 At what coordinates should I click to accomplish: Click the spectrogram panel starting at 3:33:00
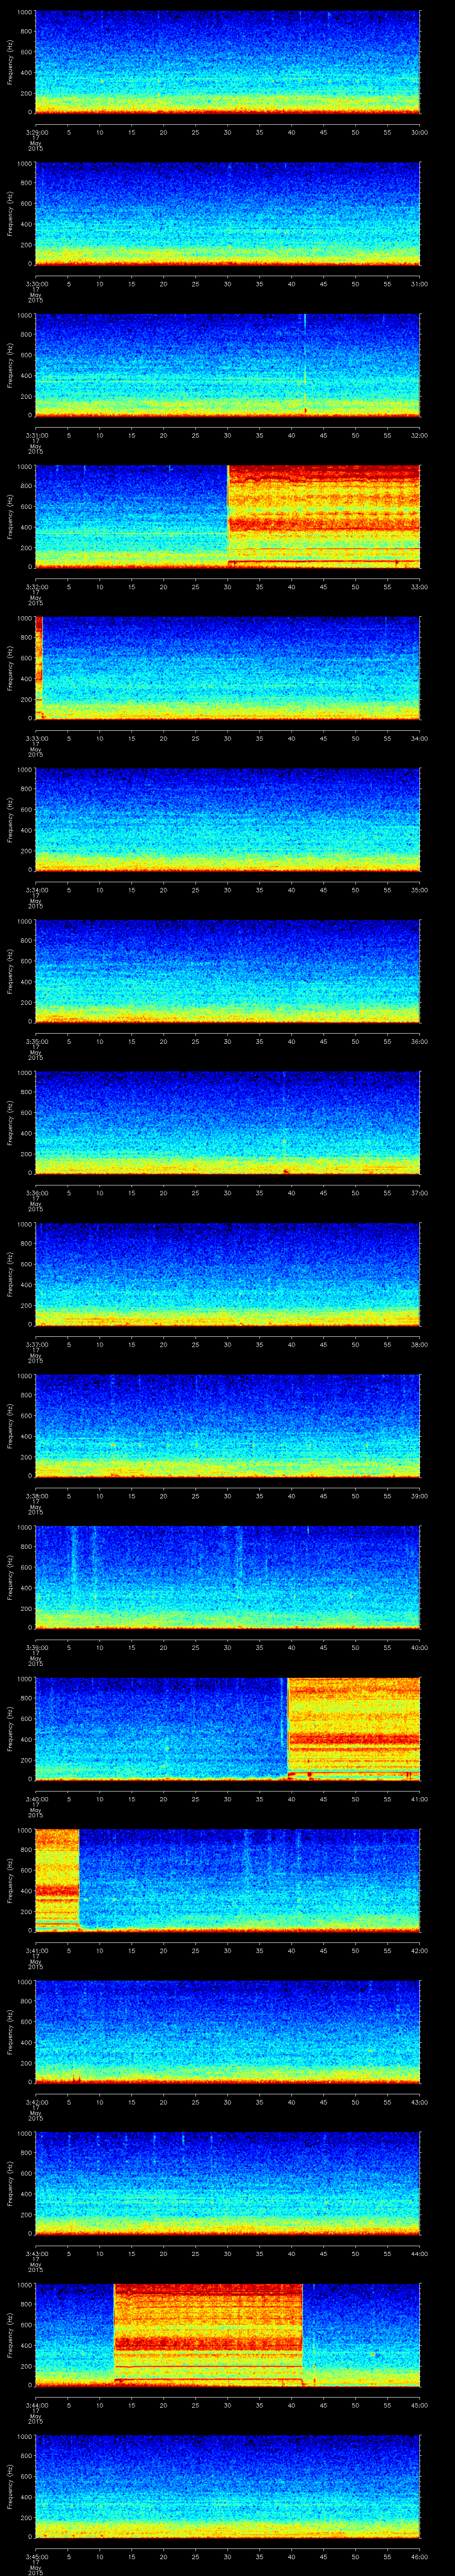tap(227, 668)
